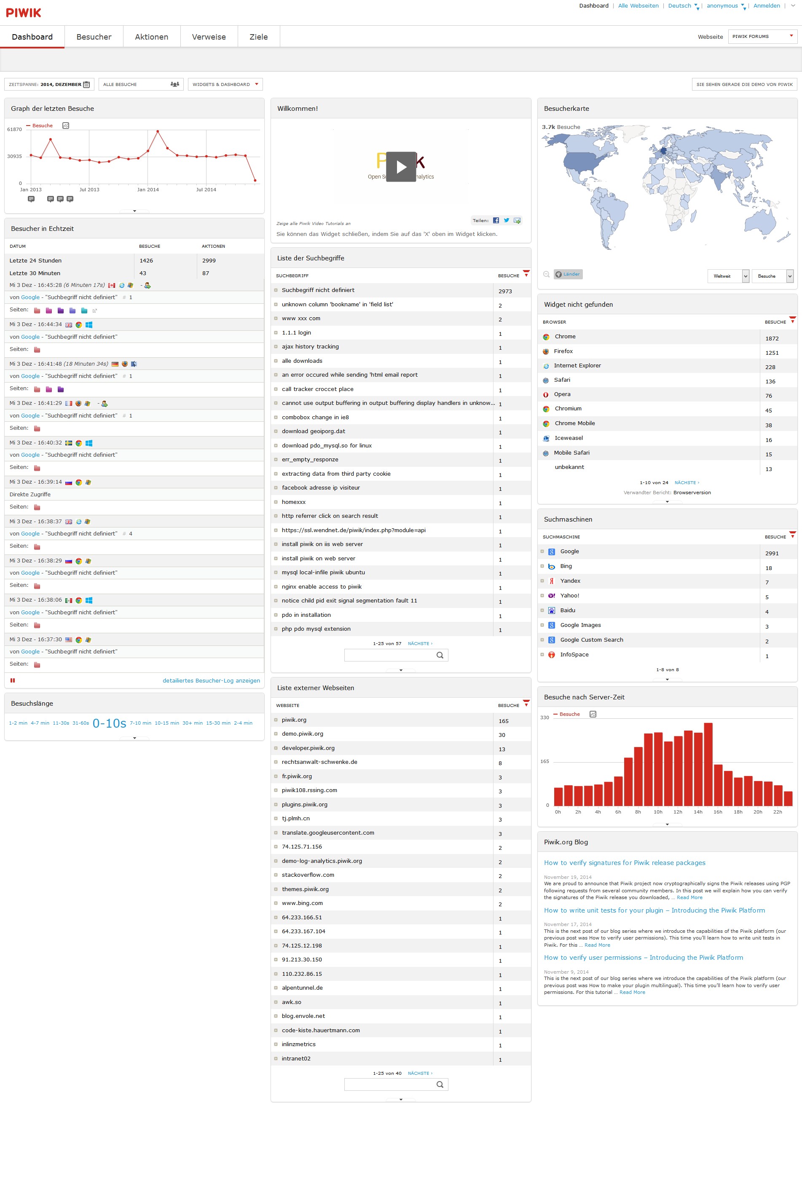Pause the real-time visitor updates
Viewport: 802px width, 1178px height.
pos(13,681)
